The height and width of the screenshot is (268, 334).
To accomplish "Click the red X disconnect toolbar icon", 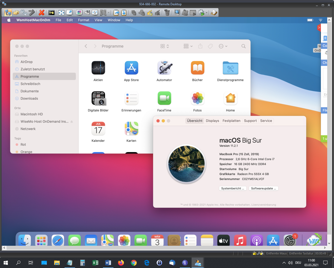I will tap(42, 13).
